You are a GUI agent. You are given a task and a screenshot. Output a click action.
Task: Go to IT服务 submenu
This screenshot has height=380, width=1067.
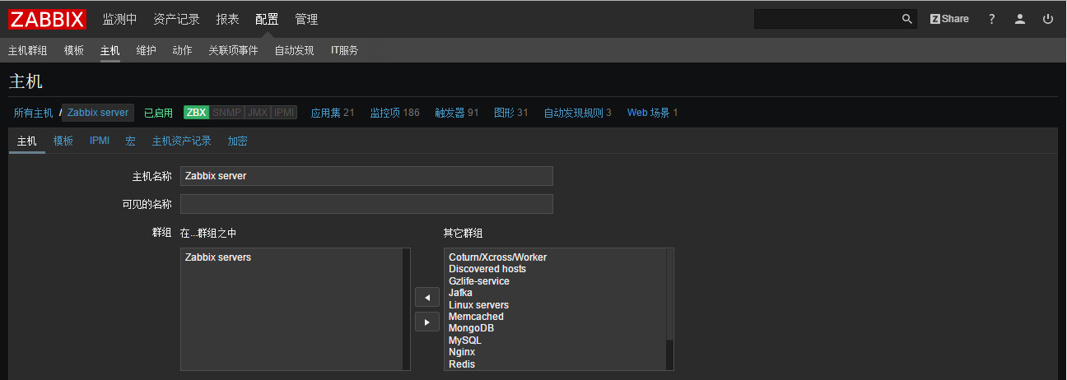[344, 50]
